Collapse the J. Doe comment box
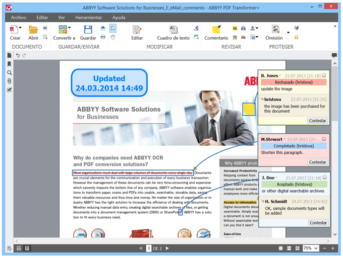This screenshot has height=258, width=343. coord(325,178)
